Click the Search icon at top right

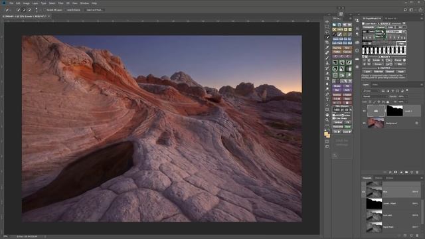(405, 10)
